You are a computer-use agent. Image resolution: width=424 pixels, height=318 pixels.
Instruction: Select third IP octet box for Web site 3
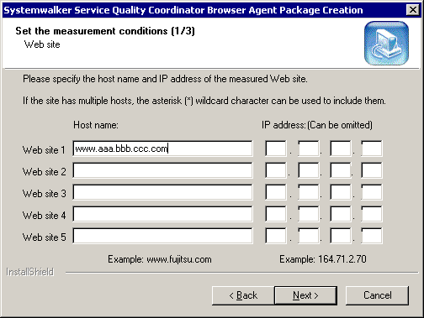pos(341,192)
